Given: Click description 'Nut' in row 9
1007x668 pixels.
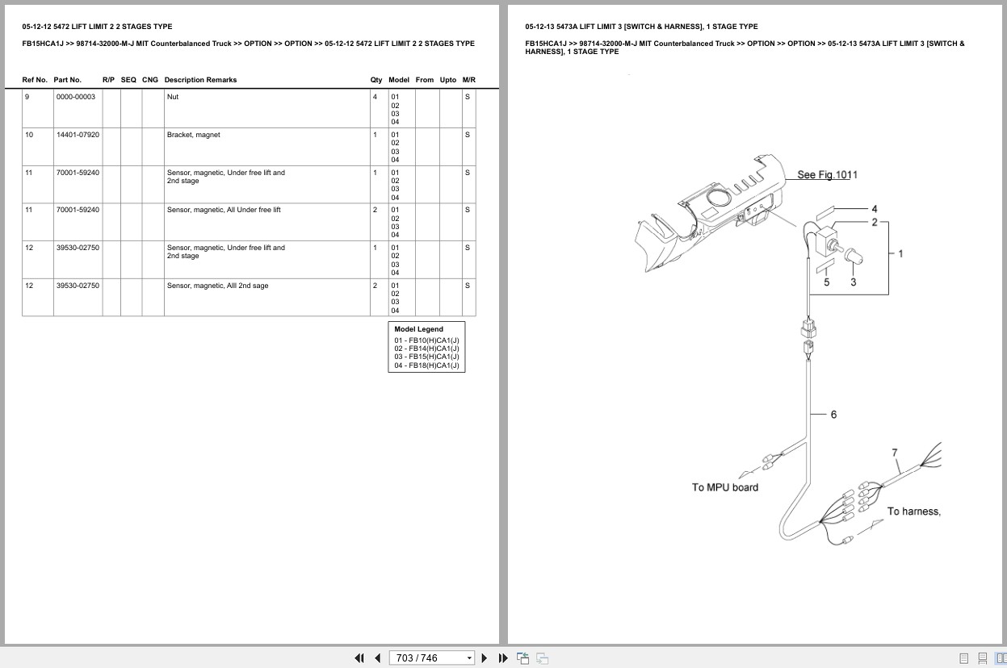Looking at the screenshot, I should tap(173, 97).
